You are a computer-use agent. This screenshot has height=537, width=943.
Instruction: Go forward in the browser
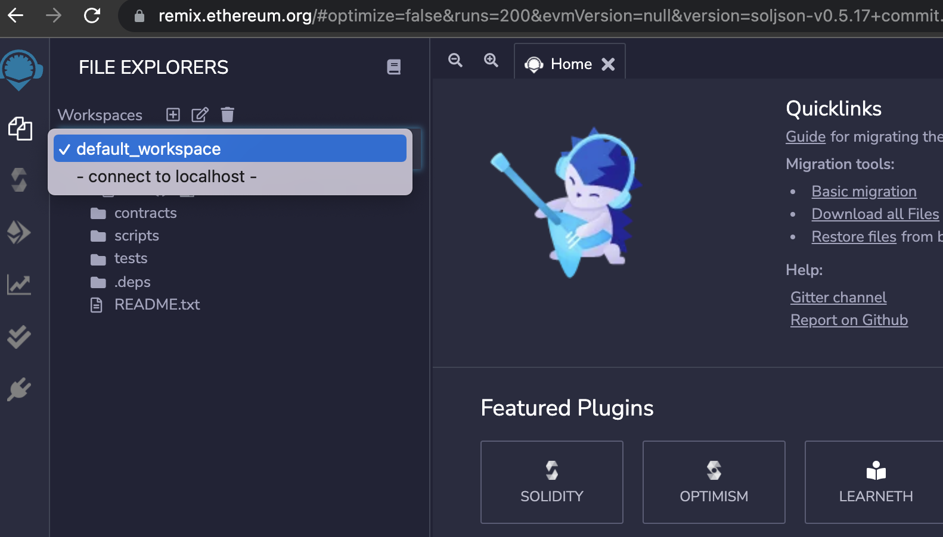[x=54, y=15]
